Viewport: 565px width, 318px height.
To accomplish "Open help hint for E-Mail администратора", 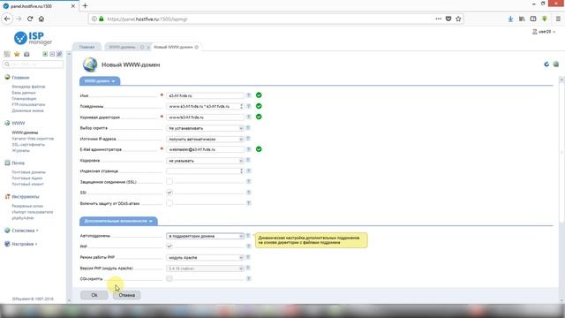I will pyautogui.click(x=248, y=149).
